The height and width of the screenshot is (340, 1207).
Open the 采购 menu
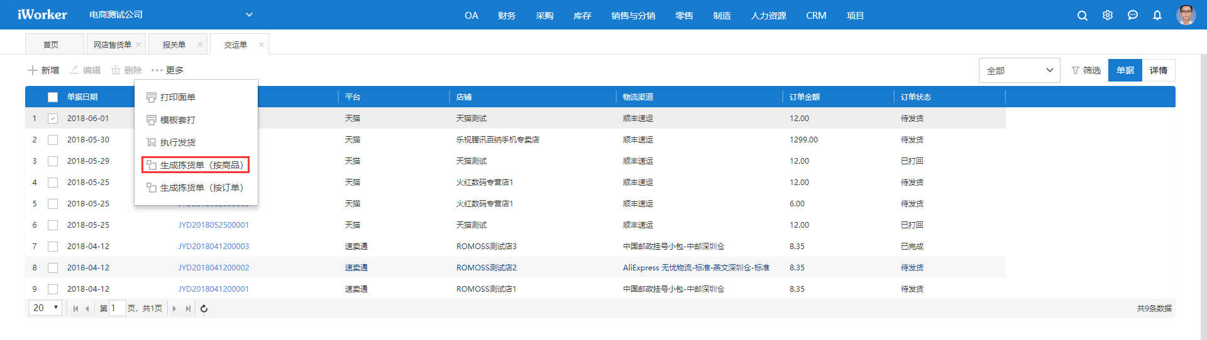tap(544, 15)
